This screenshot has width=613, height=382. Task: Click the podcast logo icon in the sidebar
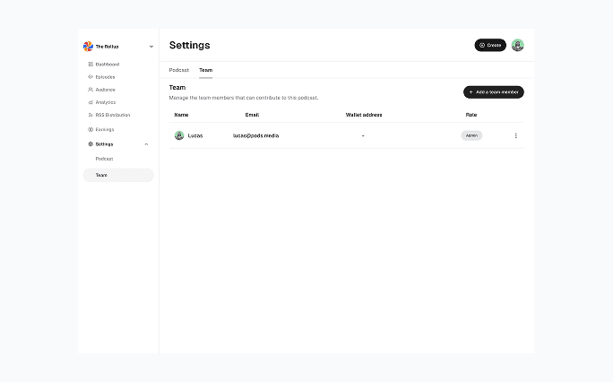(x=88, y=46)
